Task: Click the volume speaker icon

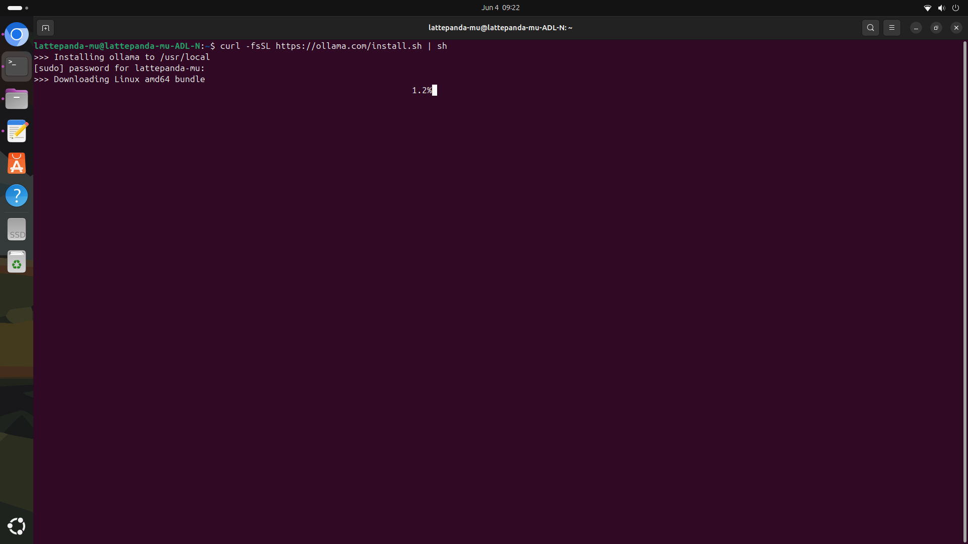Action: (941, 8)
